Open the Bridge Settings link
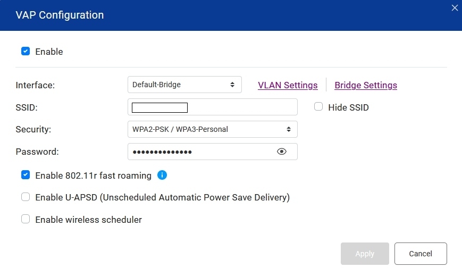This screenshot has height=276, width=462. point(366,85)
